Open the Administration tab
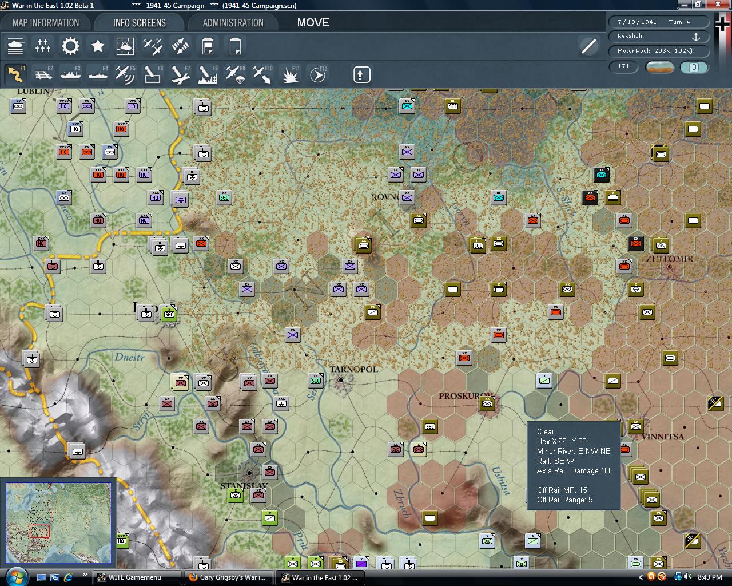This screenshot has width=732, height=586. (233, 23)
